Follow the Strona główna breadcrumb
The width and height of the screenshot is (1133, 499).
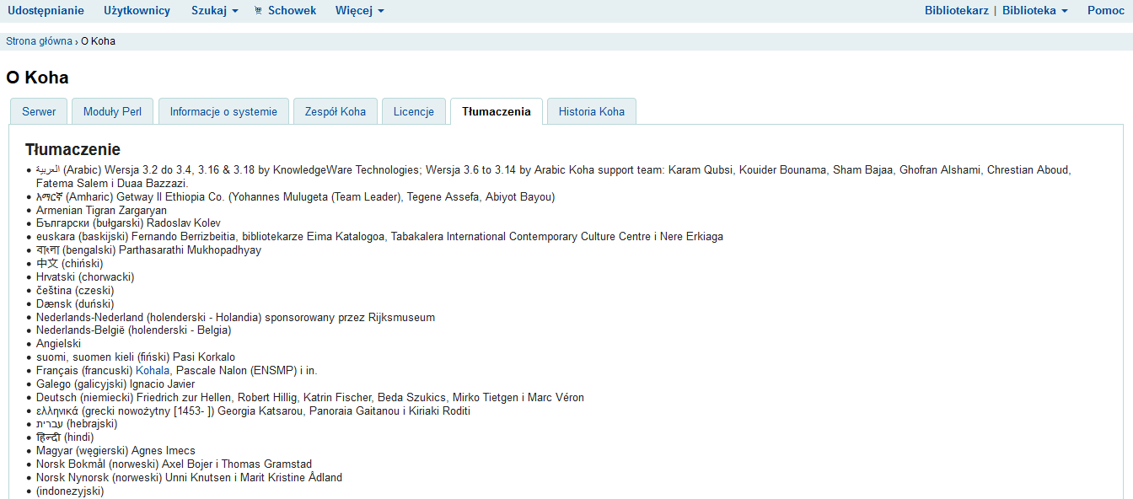pyautogui.click(x=39, y=41)
